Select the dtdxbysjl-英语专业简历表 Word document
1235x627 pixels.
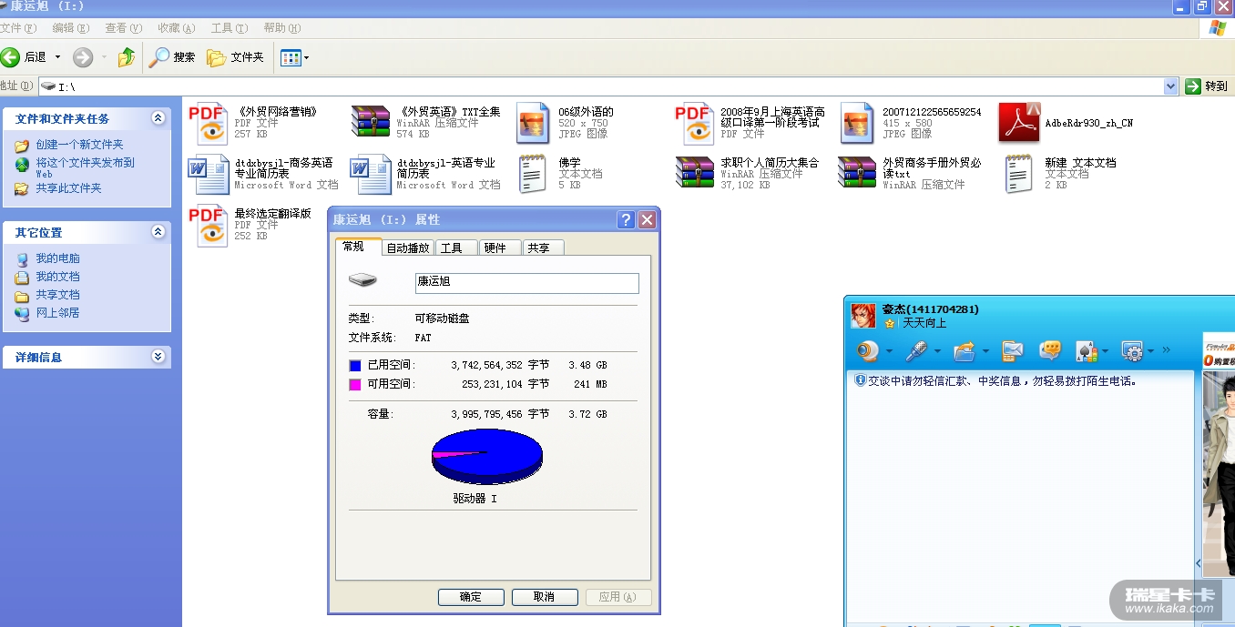(425, 174)
